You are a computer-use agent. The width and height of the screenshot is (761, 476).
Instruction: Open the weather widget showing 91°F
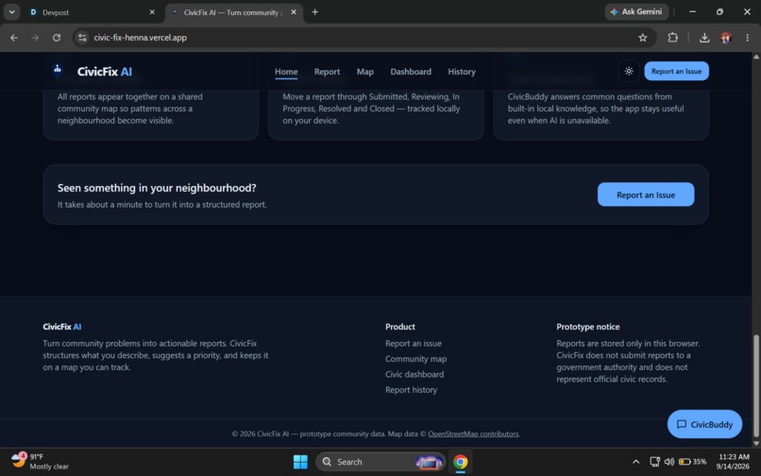41,462
